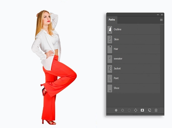Click the Outline path name label
The image size is (172, 128).
tap(117, 30)
